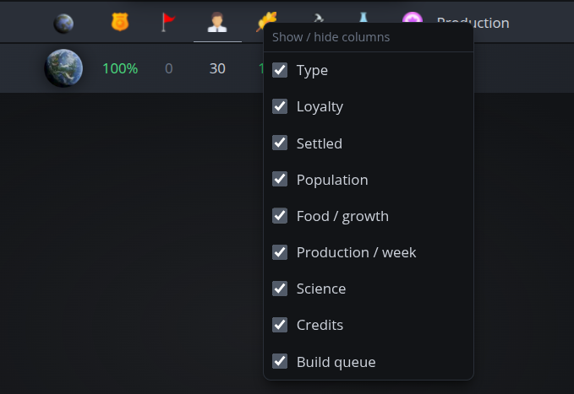Toggle the Loyalty column checkbox

tap(280, 106)
